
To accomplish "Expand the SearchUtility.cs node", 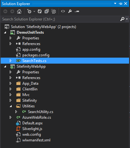I will click(16, 112).
